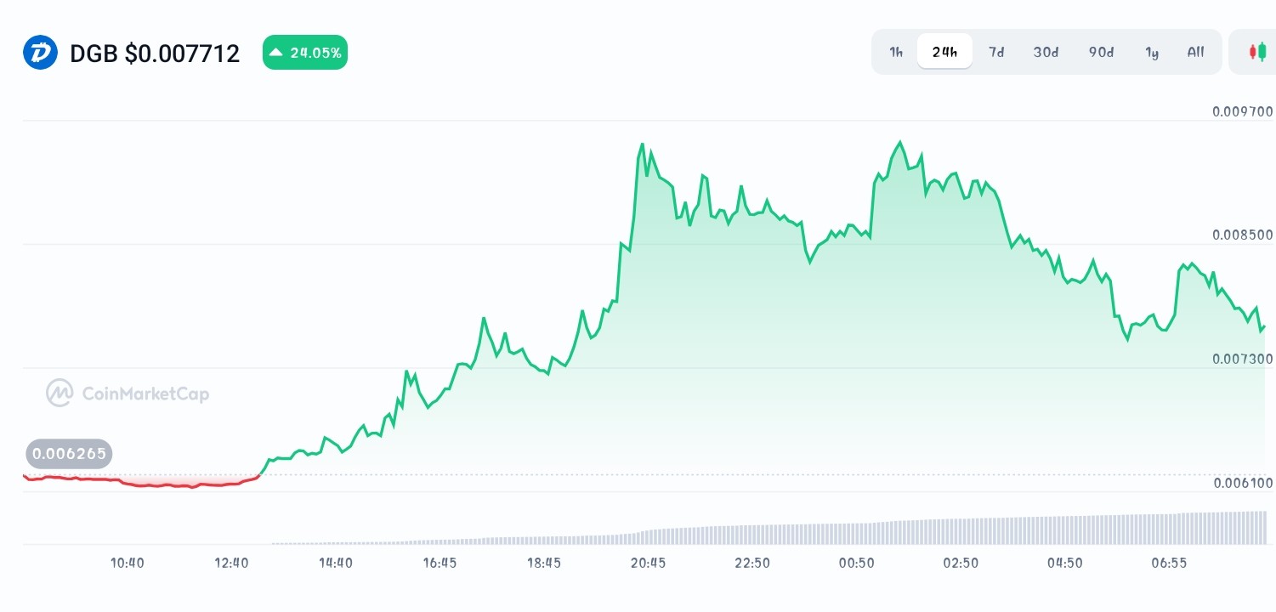Click the 20:45 time axis label

648,563
